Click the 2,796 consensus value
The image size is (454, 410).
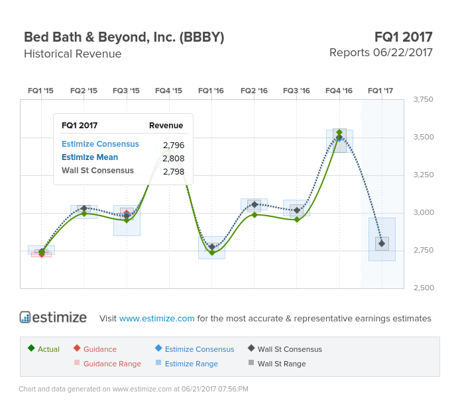(x=174, y=145)
